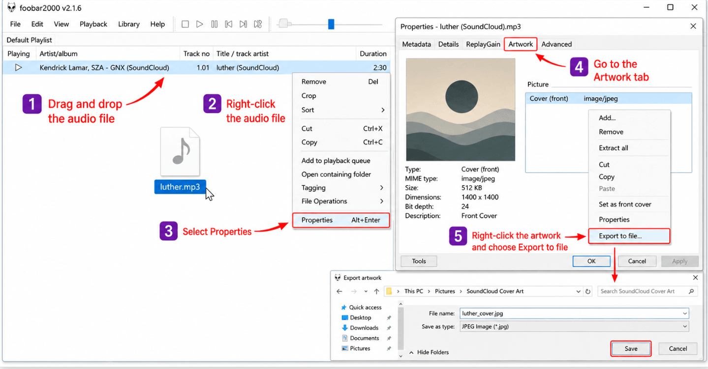The height and width of the screenshot is (369, 708).
Task: Open the Tools button in Properties
Action: pos(419,261)
